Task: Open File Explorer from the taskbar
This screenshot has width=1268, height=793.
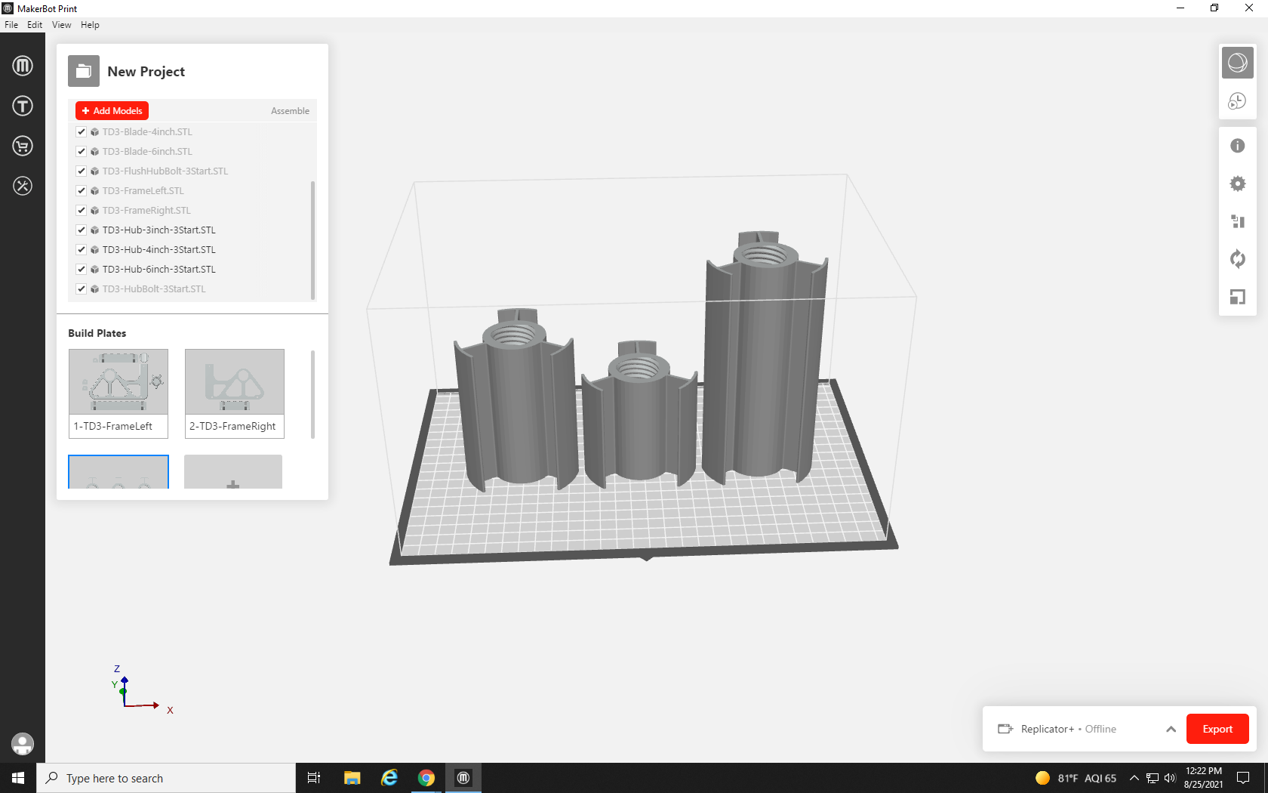Action: click(x=352, y=778)
